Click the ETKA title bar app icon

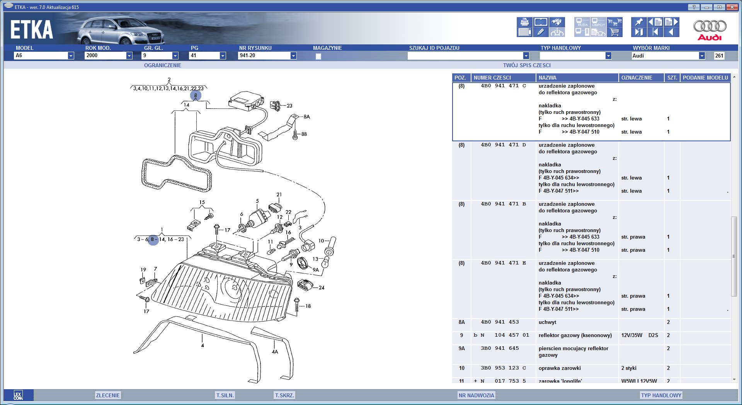pyautogui.click(x=8, y=6)
